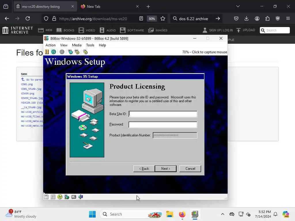
Task: Go back in Firefox history
Action: tap(7, 18)
